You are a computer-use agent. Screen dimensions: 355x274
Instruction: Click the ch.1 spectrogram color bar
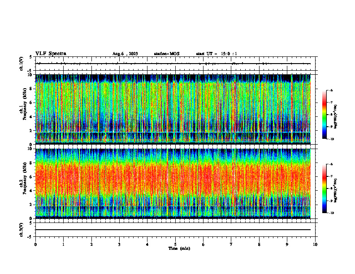click(x=325, y=115)
